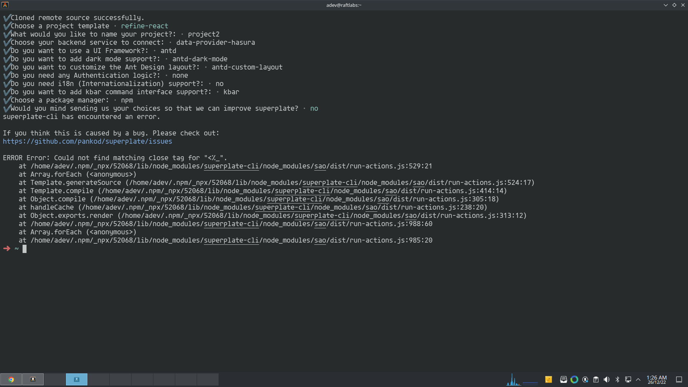This screenshot has width=688, height=387.
Task: Launch the pinned terminal app on the taskbar
Action: click(33, 379)
